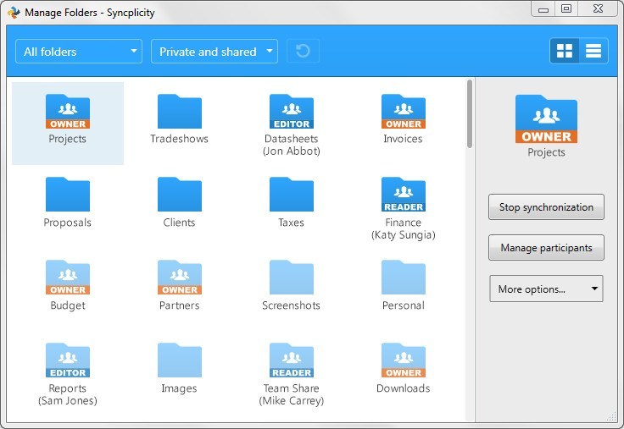Minimize the Manage Folders window
624x429 pixels.
click(543, 9)
